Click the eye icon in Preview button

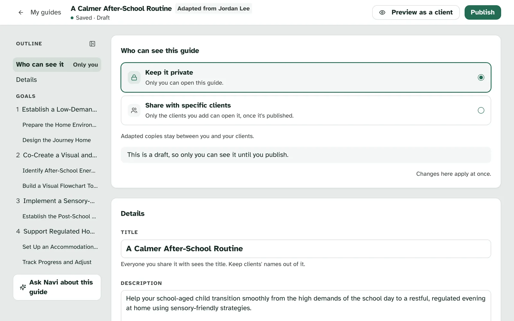pos(382,13)
